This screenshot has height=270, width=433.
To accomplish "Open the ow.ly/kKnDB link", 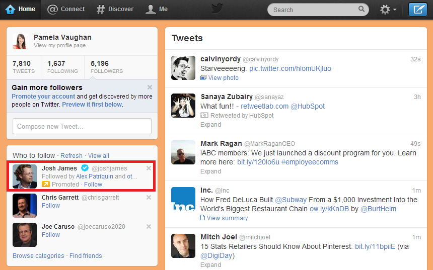I will pos(329,209).
